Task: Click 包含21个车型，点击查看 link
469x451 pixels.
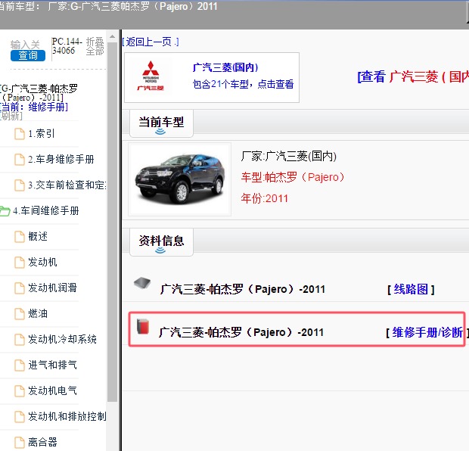Action: click(243, 84)
